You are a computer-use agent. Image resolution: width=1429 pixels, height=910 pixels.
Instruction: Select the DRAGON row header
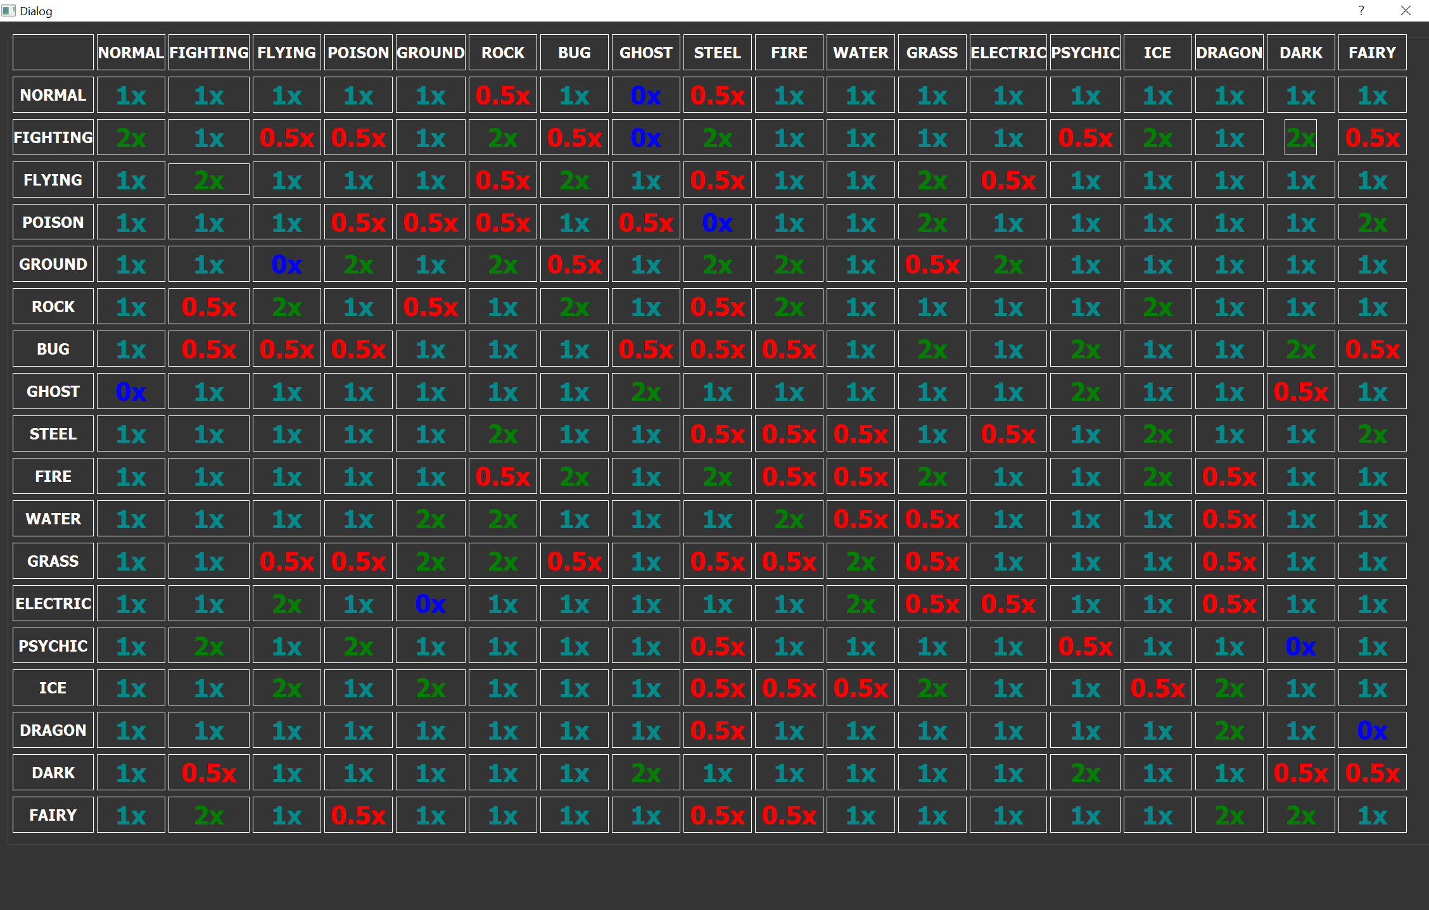[53, 730]
